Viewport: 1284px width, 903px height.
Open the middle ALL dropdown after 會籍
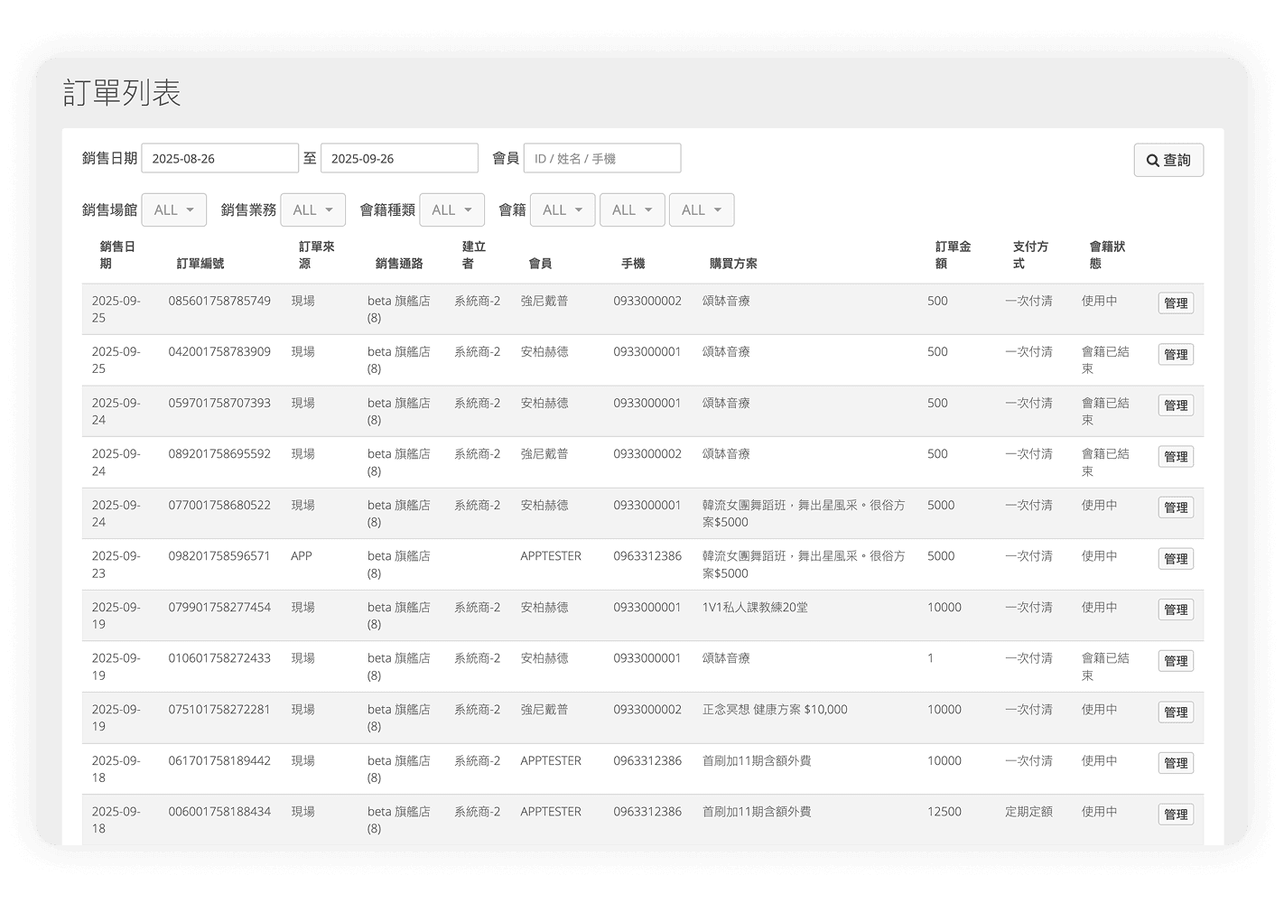point(631,209)
